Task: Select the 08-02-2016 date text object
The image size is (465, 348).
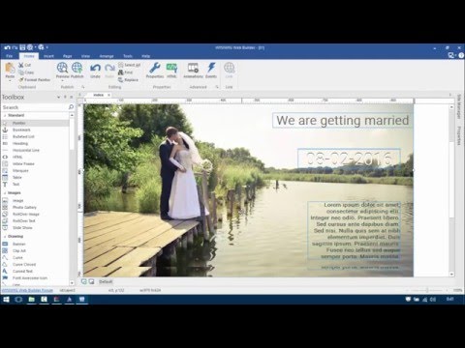Action: [x=349, y=159]
